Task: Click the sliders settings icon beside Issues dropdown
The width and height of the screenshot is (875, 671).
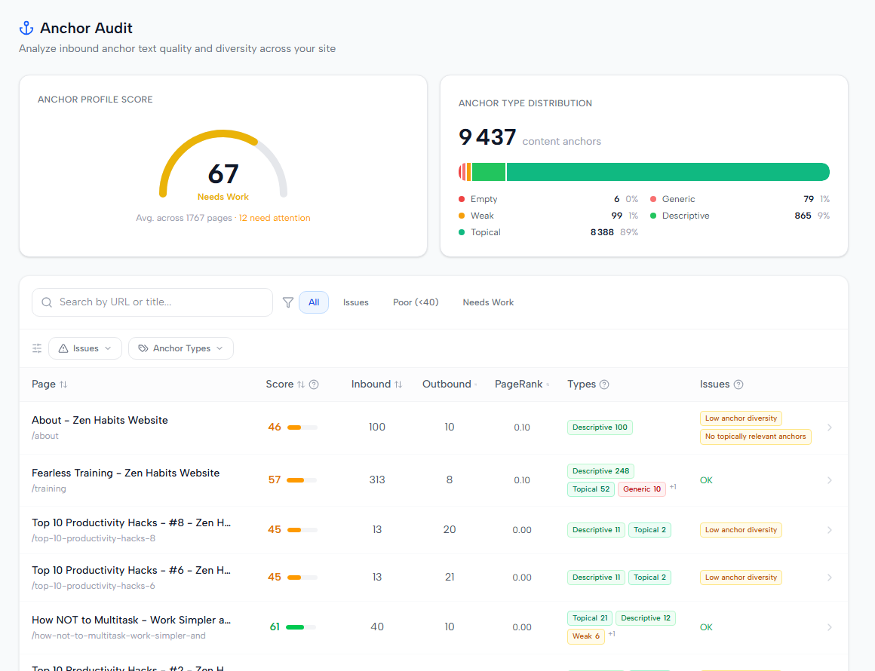Action: tap(37, 348)
